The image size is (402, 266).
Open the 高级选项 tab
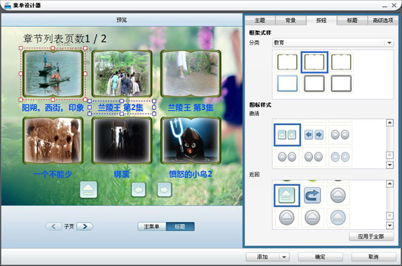(383, 21)
